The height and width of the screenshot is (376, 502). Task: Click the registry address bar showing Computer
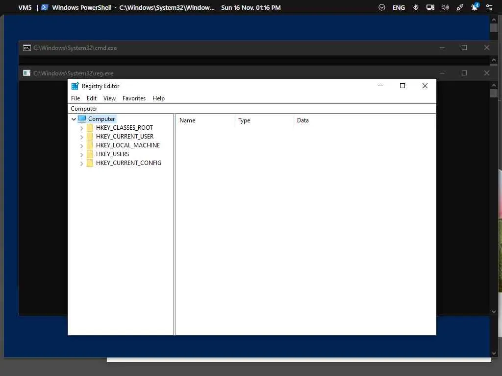252,108
